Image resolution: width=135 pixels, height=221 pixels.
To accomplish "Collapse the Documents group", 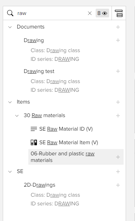I will coord(10,27).
